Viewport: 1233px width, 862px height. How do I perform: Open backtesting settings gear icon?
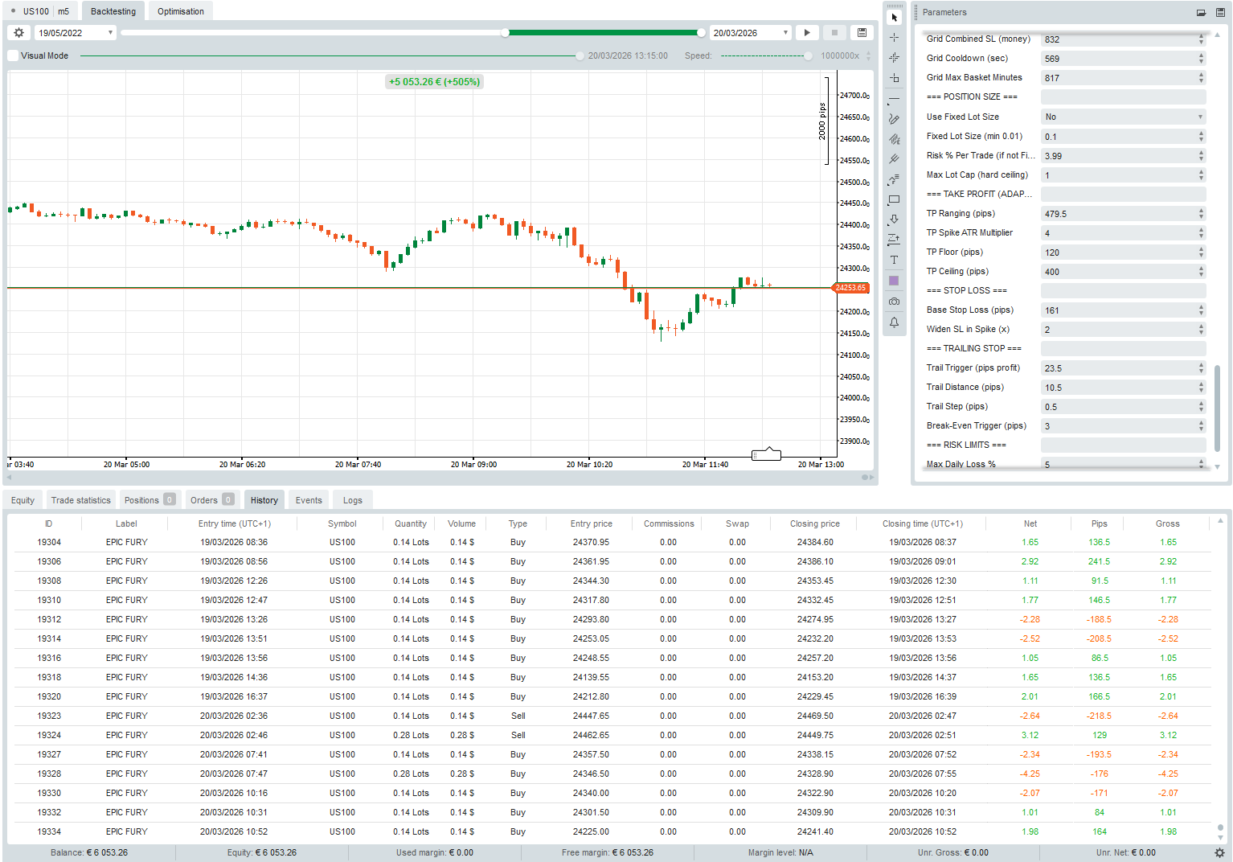[19, 33]
